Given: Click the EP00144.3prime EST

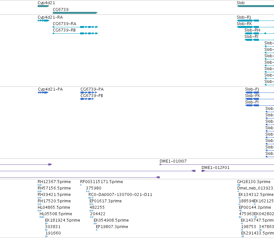Looking at the screenshot, I should (x=240, y=211).
